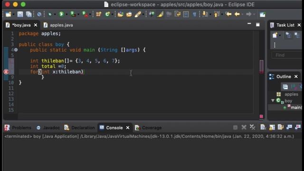Click the Outline Collapse All icon
304x171 pixels.
pos(285,86)
